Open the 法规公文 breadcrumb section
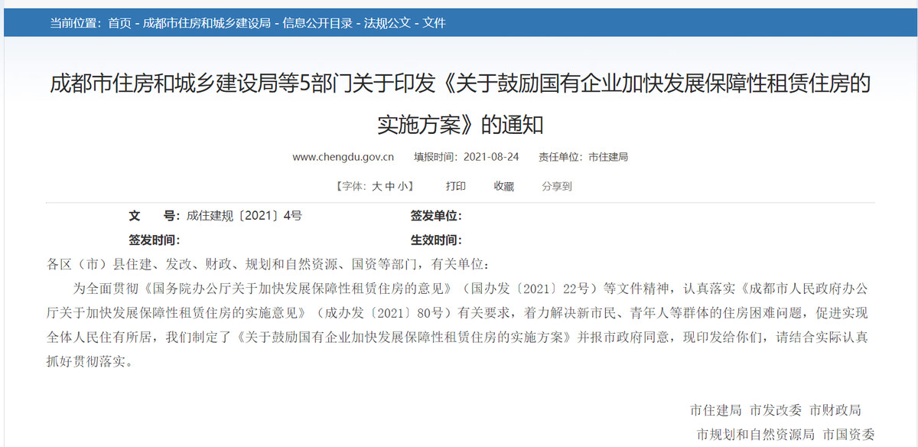Viewport: 918px width, 447px height. coord(386,23)
